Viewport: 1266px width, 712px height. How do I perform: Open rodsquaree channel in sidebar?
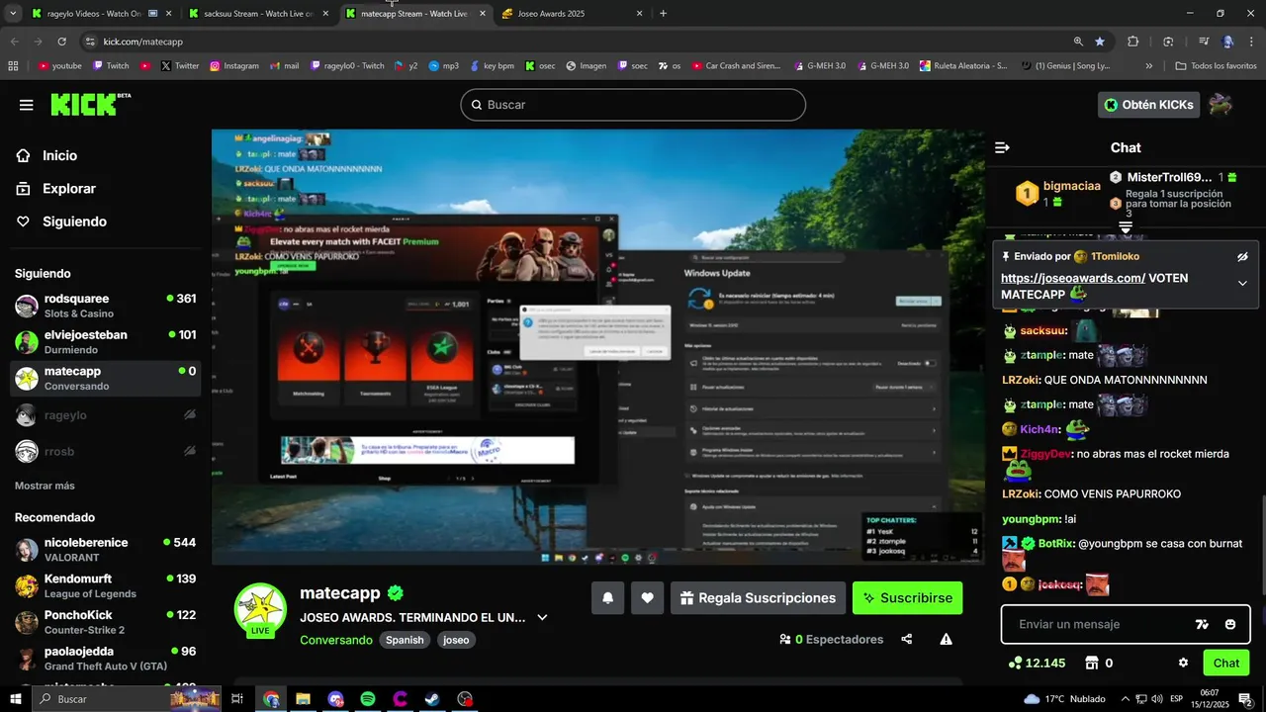106,305
